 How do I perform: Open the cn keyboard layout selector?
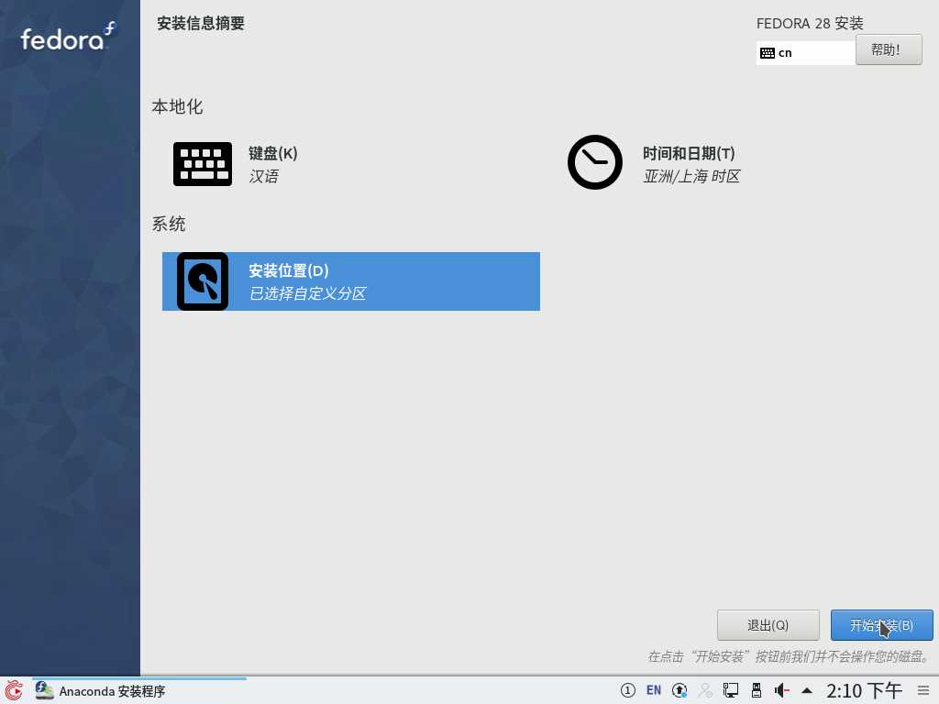805,52
